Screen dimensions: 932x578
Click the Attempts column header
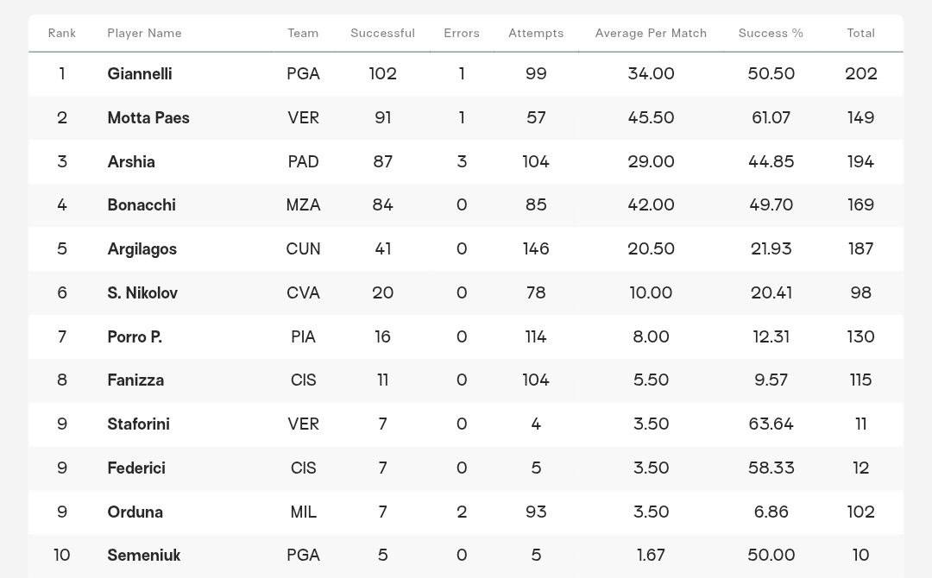click(536, 34)
